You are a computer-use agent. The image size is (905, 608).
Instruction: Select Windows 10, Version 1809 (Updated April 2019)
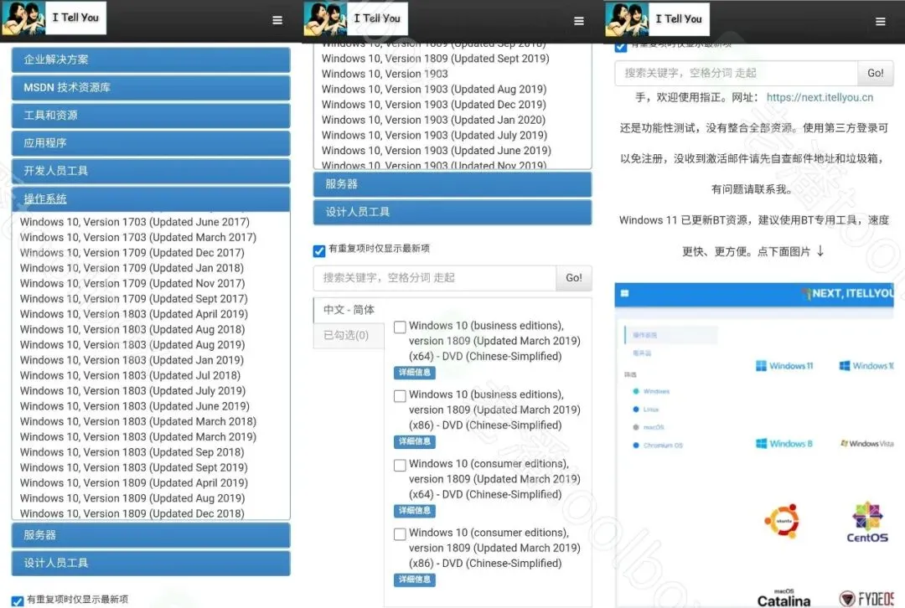(x=133, y=483)
